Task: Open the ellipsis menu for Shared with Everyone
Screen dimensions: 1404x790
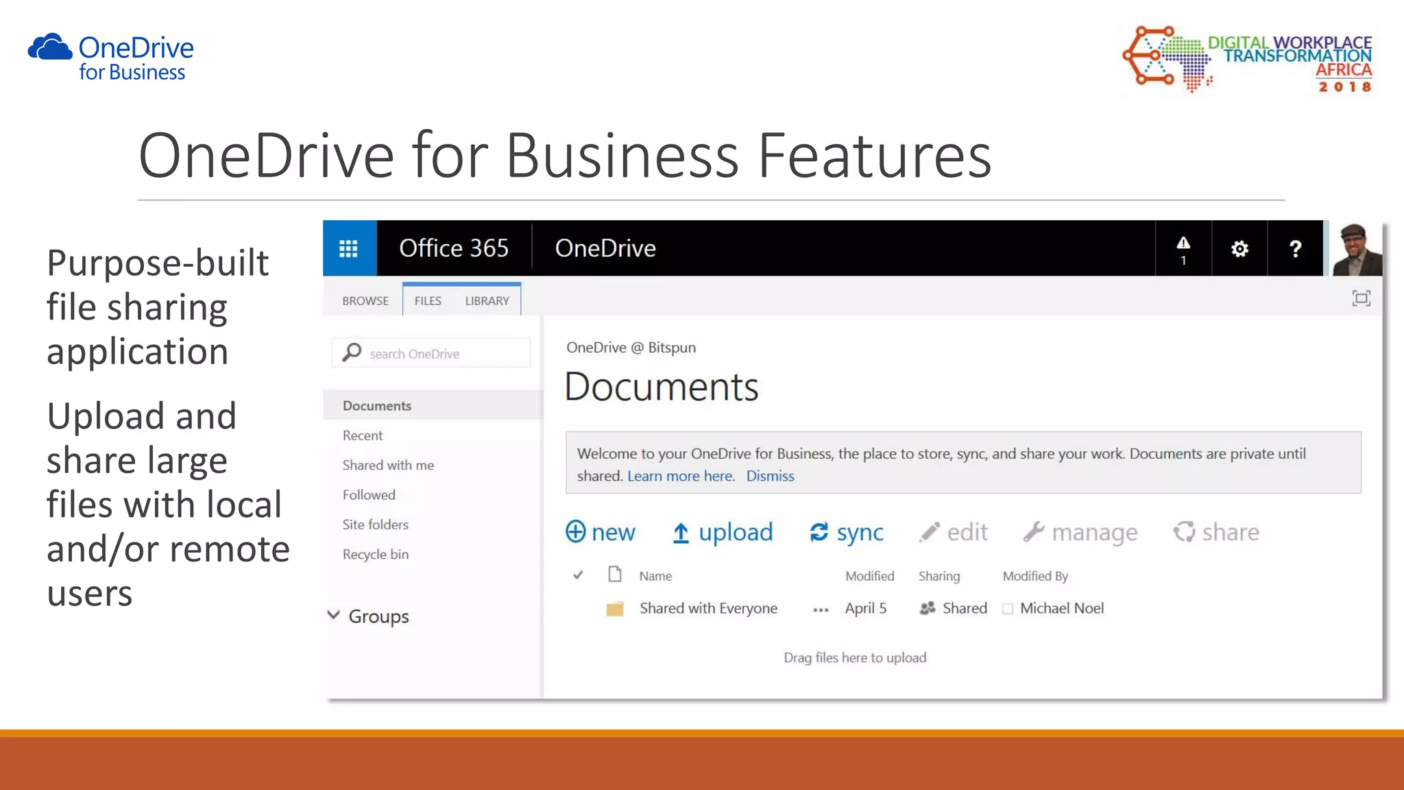Action: pos(821,610)
